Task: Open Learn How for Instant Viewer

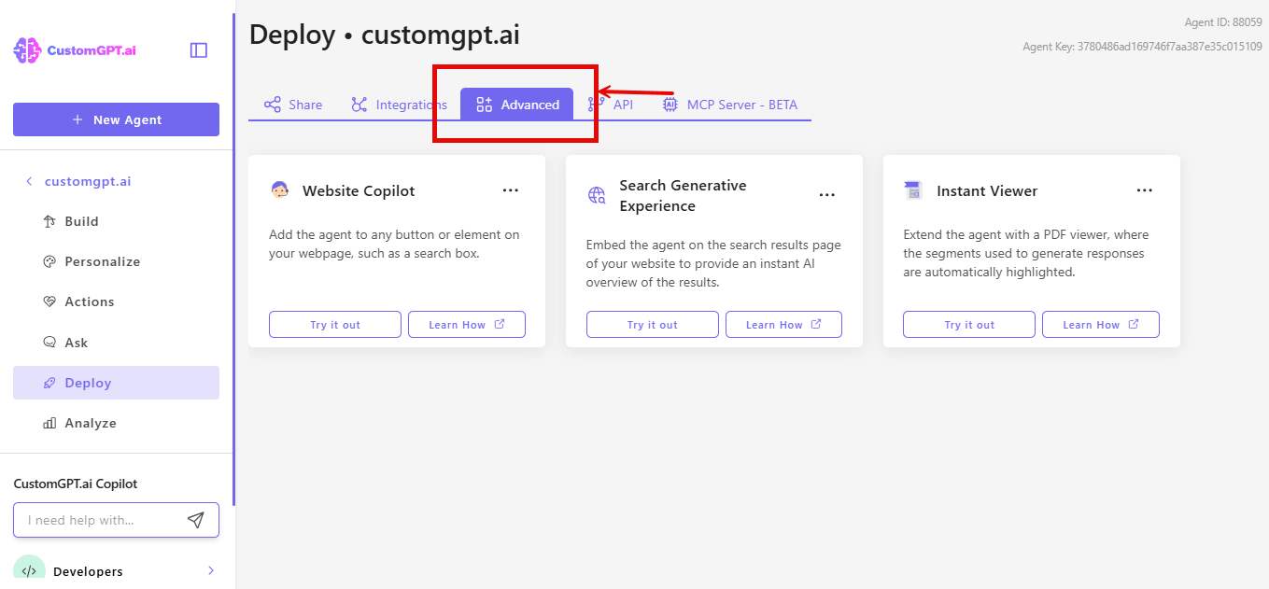Action: click(x=1100, y=324)
